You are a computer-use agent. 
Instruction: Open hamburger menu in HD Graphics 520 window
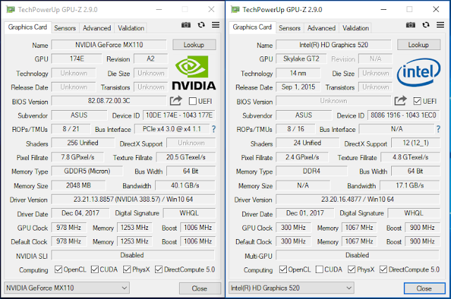click(x=440, y=25)
